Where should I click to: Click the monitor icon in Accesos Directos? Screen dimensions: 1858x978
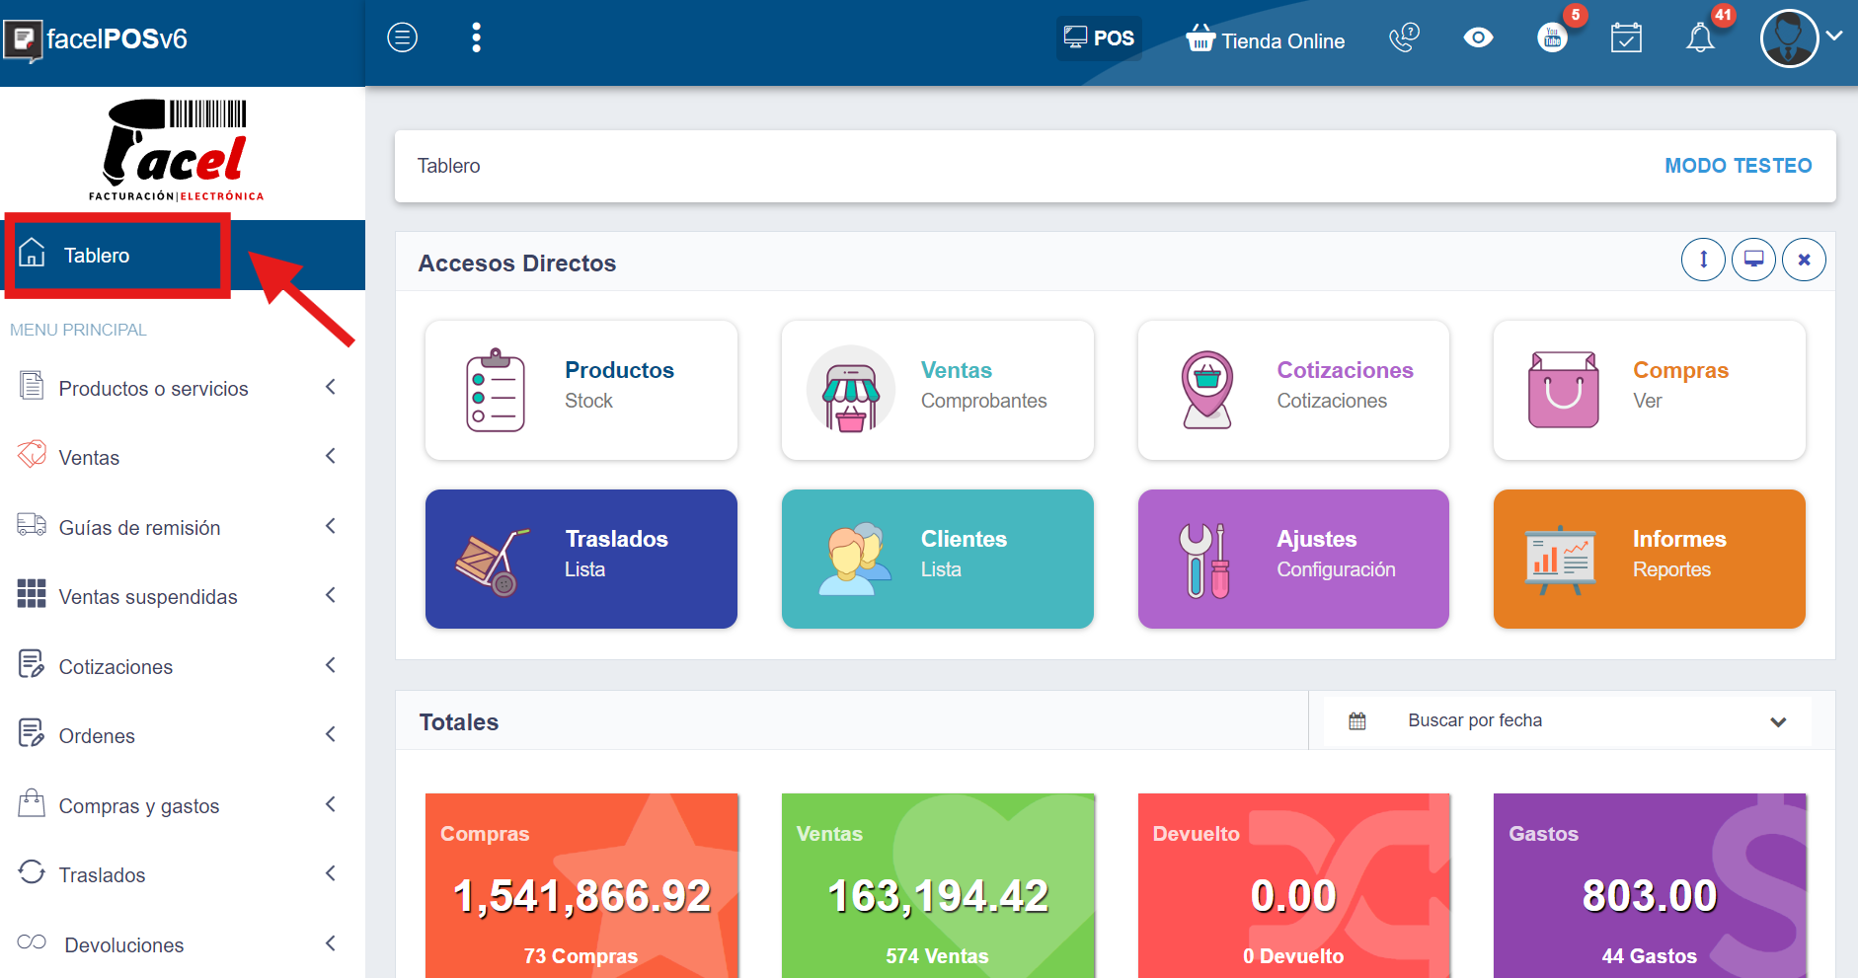click(1753, 260)
